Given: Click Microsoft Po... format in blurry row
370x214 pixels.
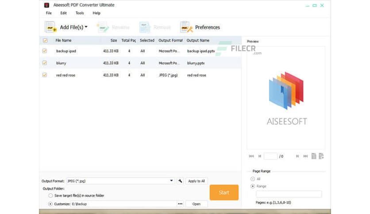Looking at the screenshot, I should pyautogui.click(x=169, y=63).
